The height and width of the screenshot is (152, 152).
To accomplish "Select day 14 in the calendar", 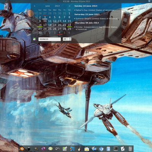I will click(65, 21).
